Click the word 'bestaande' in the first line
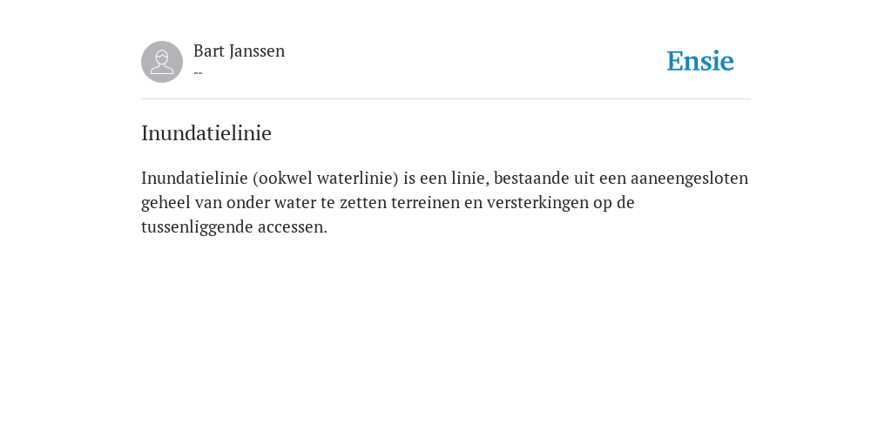The width and height of the screenshot is (892, 446). tap(531, 179)
